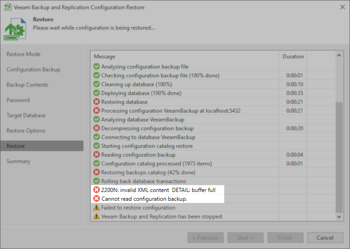350x249 pixels.
Task: Select 'Starting configuration catalog restore' text
Action: [x=147, y=146]
